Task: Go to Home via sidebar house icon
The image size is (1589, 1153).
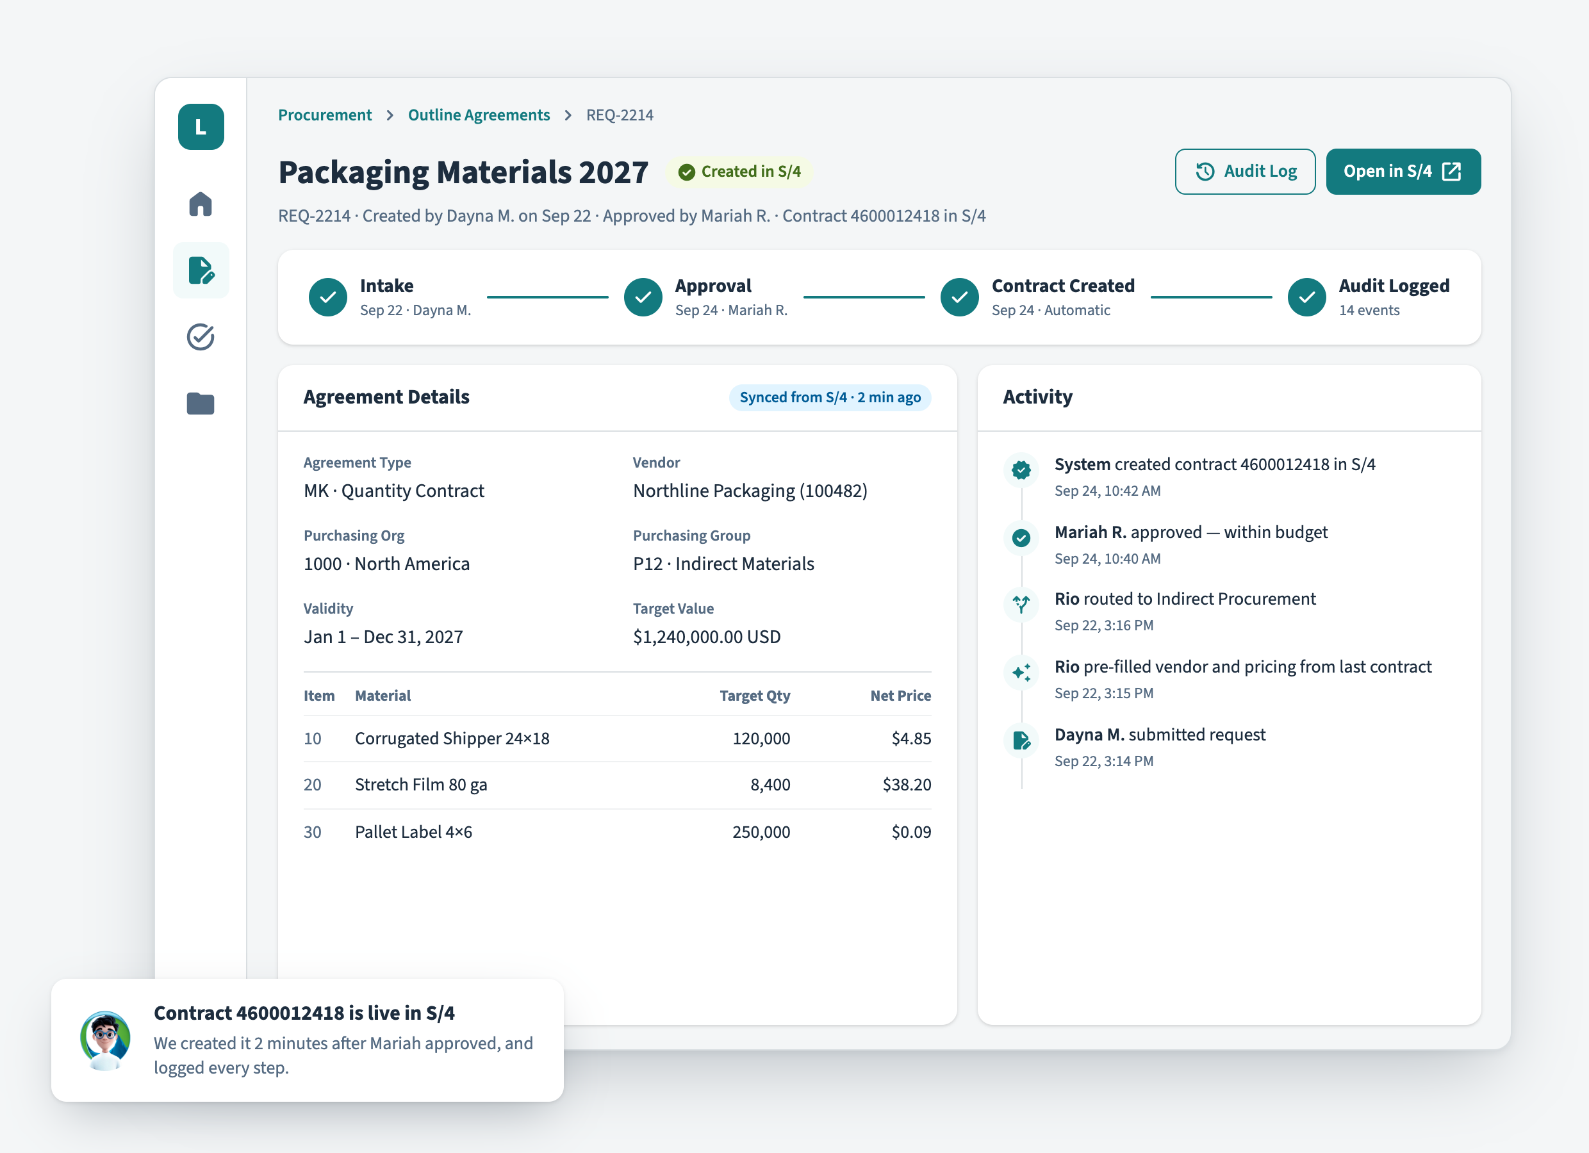Action: (x=201, y=204)
